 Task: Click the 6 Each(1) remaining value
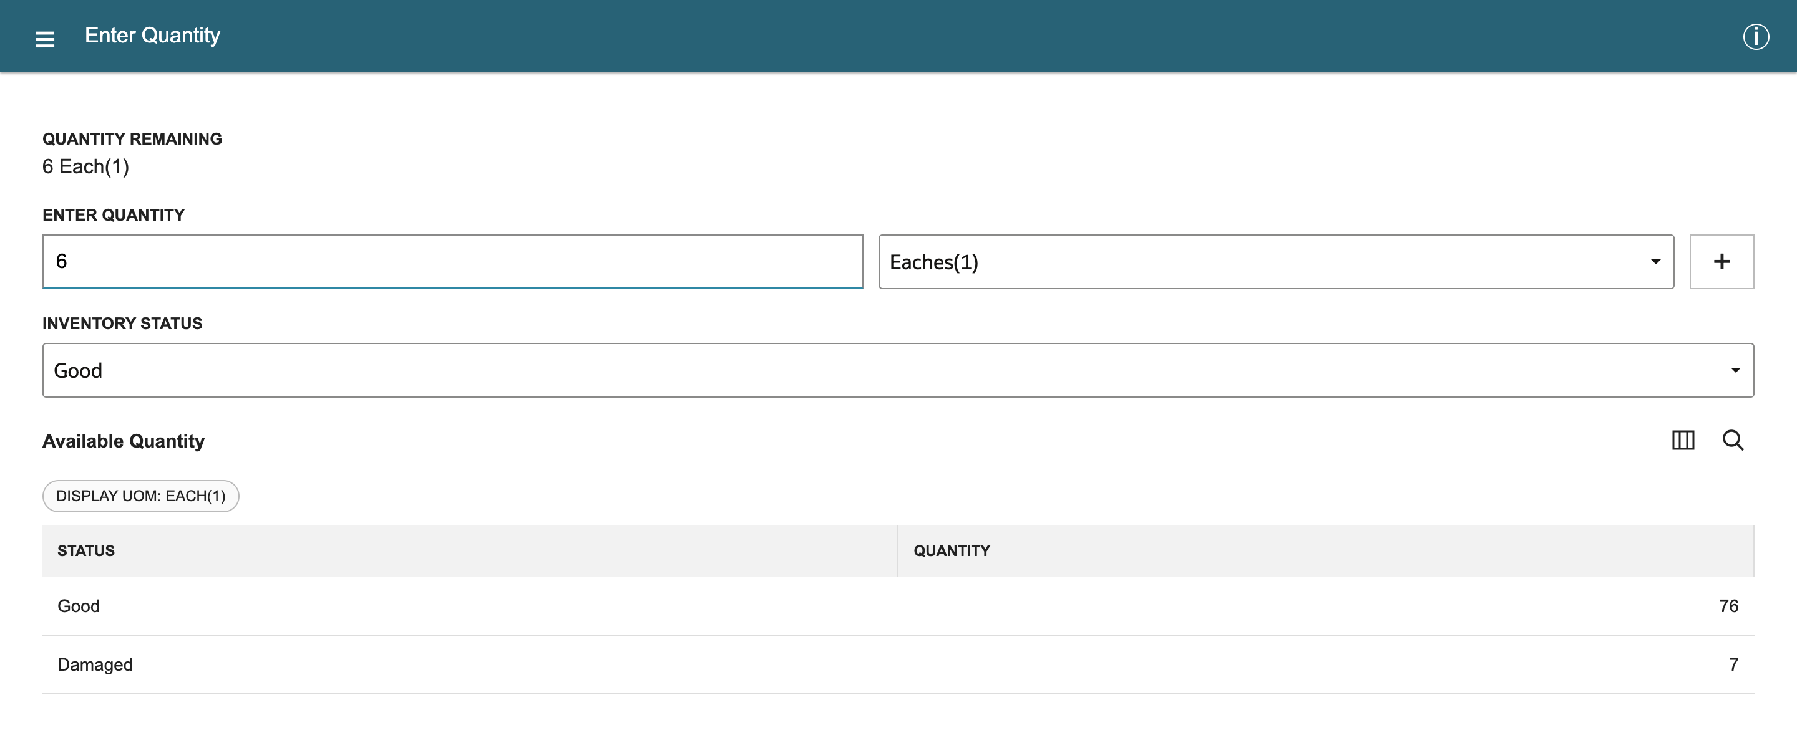coord(86,166)
